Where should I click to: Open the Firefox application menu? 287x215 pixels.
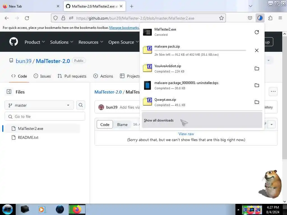[280, 18]
